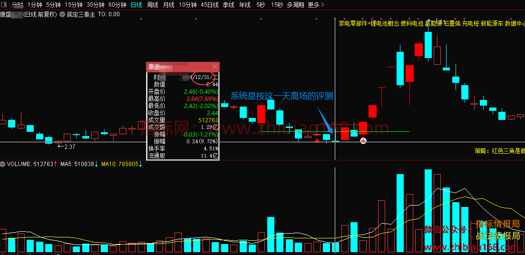The width and height of the screenshot is (525, 255).
Task: Click the 燃料电池 concept tag
Action: (x=412, y=23)
